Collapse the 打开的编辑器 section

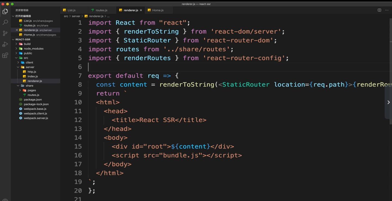pyautogui.click(x=13, y=16)
